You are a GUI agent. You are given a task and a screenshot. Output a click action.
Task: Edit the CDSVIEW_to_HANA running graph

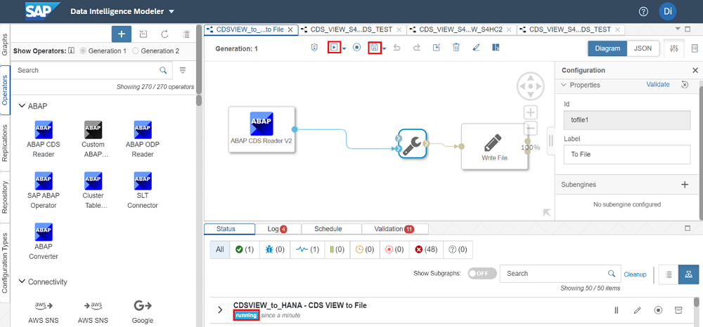click(637, 310)
